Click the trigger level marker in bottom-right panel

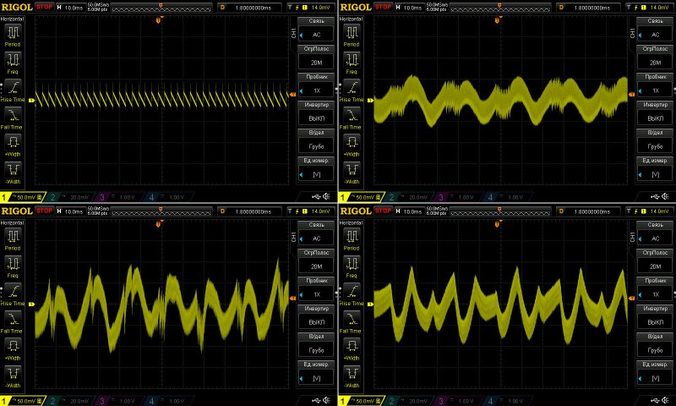tap(630, 299)
